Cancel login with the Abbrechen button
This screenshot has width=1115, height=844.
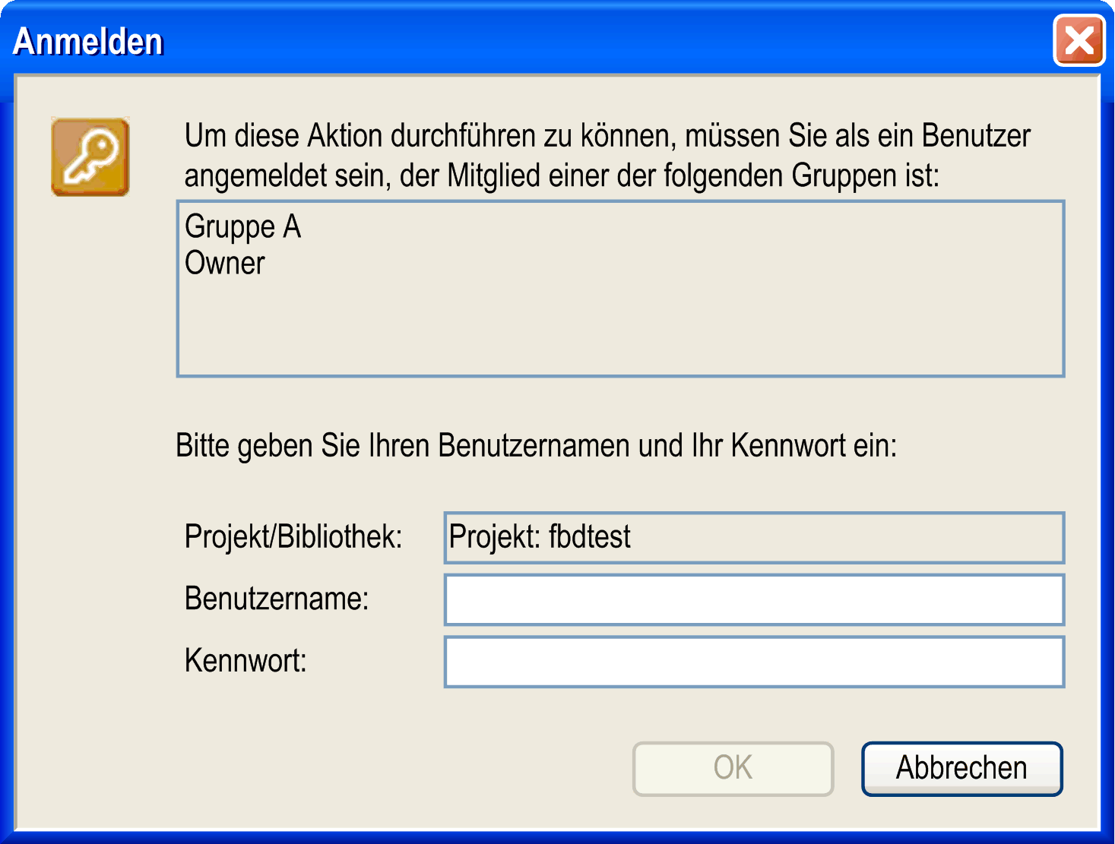click(x=961, y=768)
